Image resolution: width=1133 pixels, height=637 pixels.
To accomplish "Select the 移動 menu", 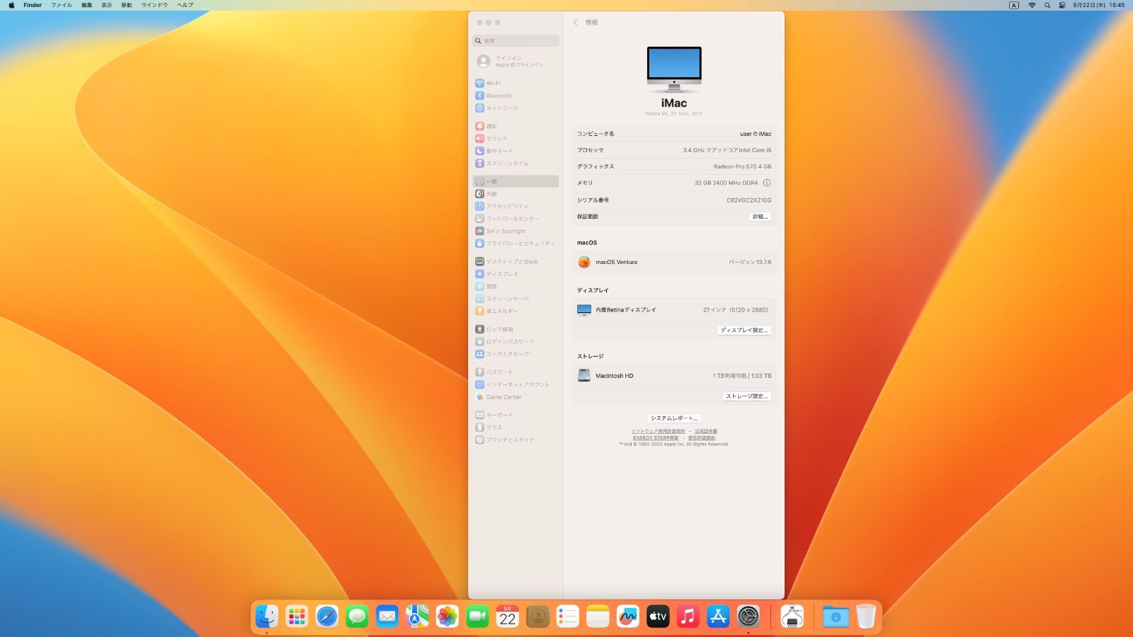I will point(127,5).
